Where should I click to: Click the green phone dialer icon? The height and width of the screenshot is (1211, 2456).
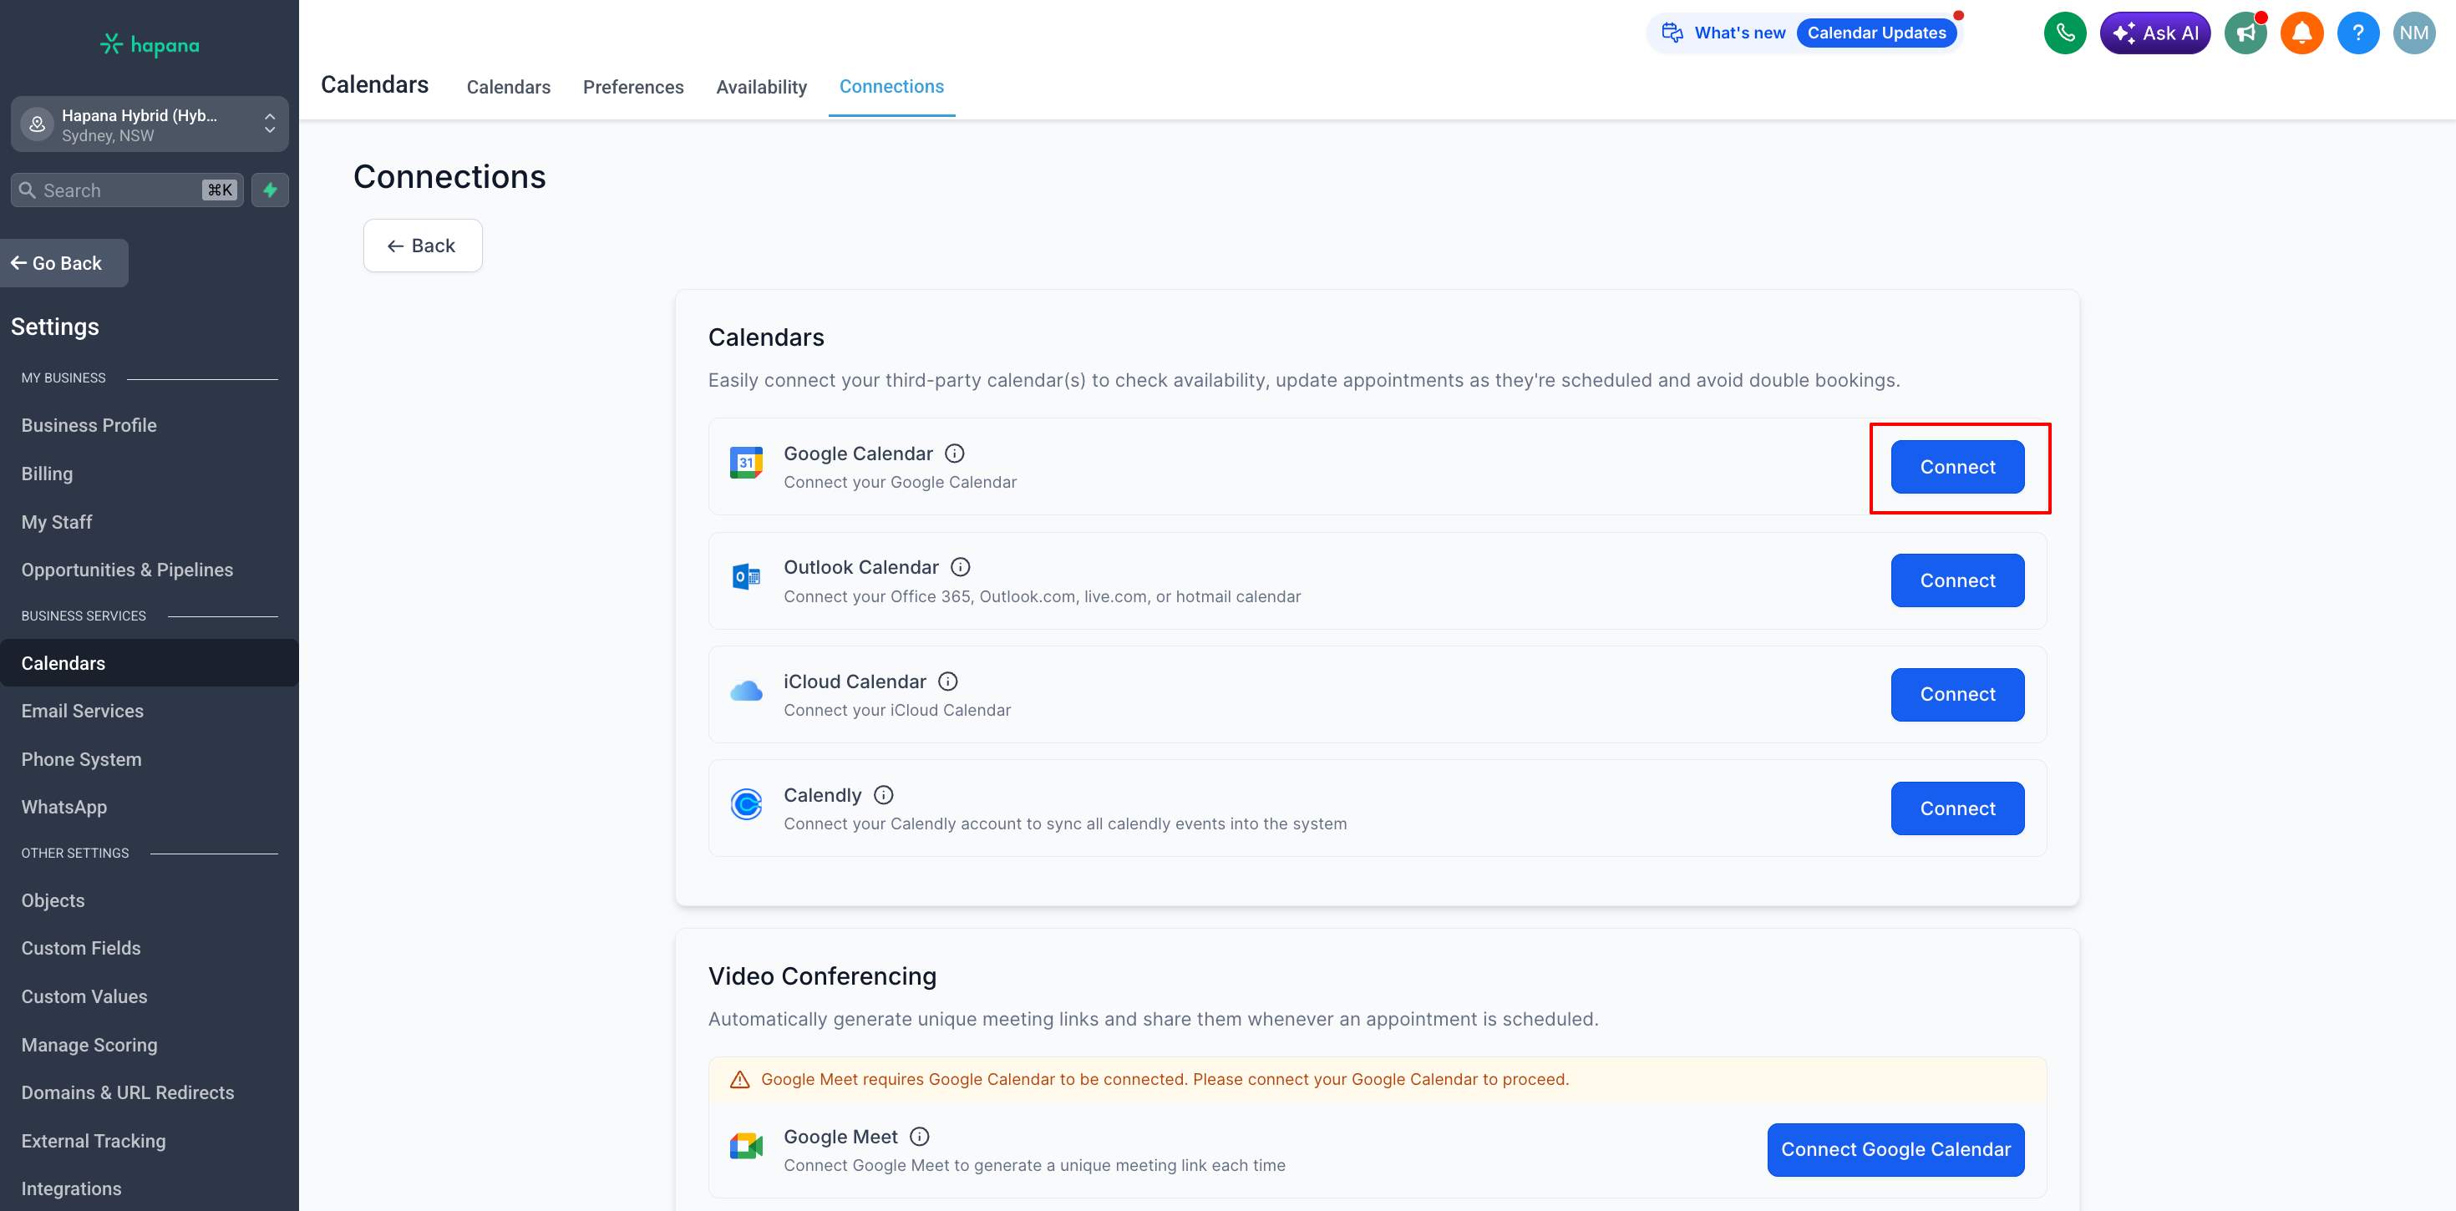[x=2064, y=33]
